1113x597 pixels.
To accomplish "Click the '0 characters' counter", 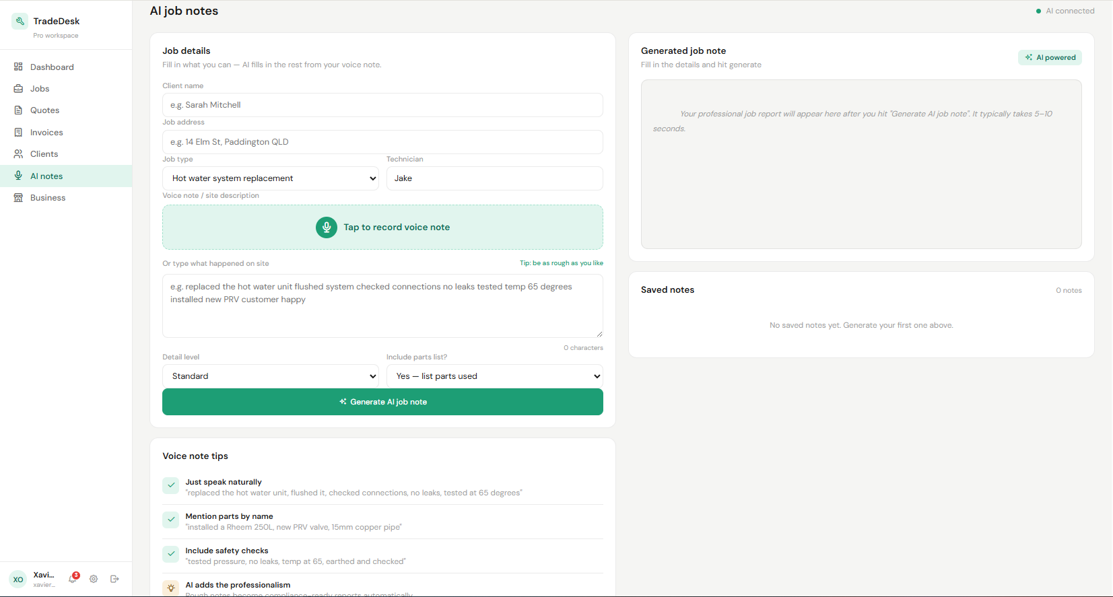I will click(583, 348).
